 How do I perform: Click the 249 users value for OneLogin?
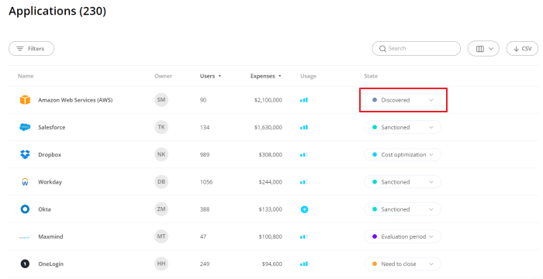click(205, 264)
